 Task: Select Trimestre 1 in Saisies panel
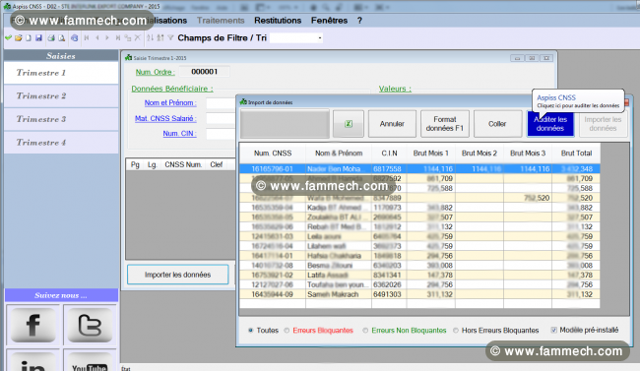point(61,73)
